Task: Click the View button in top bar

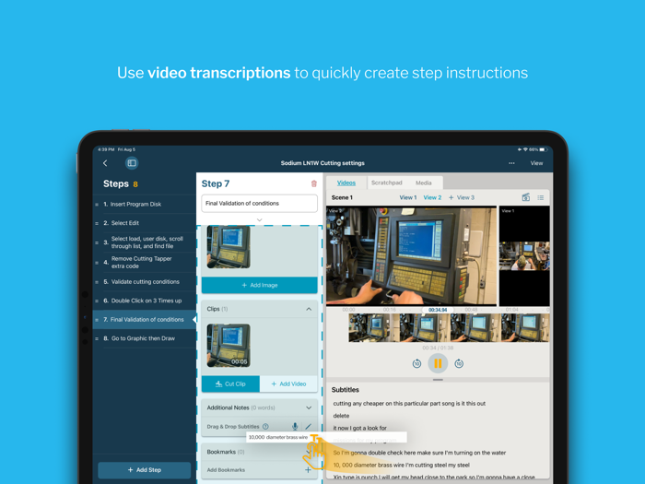Action: coord(536,163)
